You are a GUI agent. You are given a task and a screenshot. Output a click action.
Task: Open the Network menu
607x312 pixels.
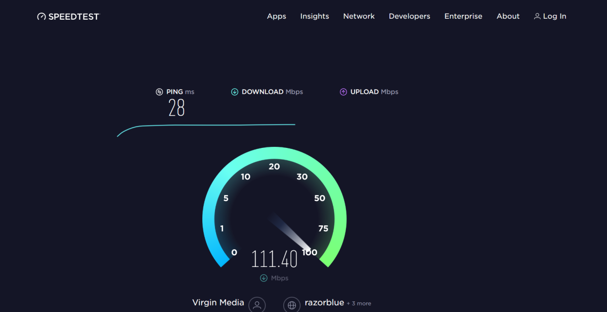[359, 16]
